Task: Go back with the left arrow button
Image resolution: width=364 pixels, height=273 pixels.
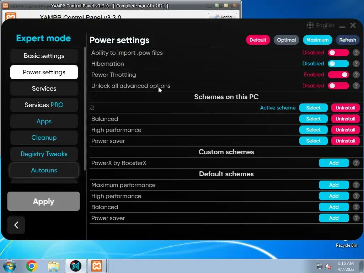Action: [x=16, y=225]
